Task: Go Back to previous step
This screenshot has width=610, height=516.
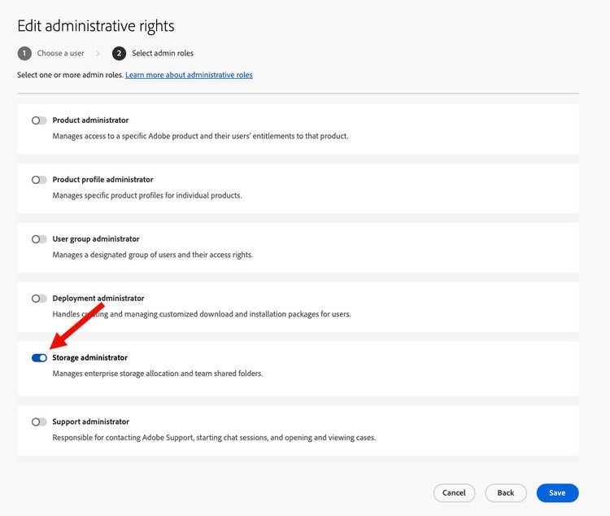Action: 506,493
